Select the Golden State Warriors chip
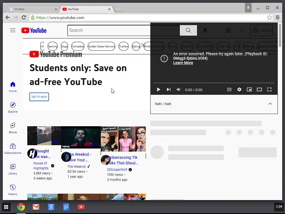This screenshot has height=214, width=285. [x=101, y=47]
